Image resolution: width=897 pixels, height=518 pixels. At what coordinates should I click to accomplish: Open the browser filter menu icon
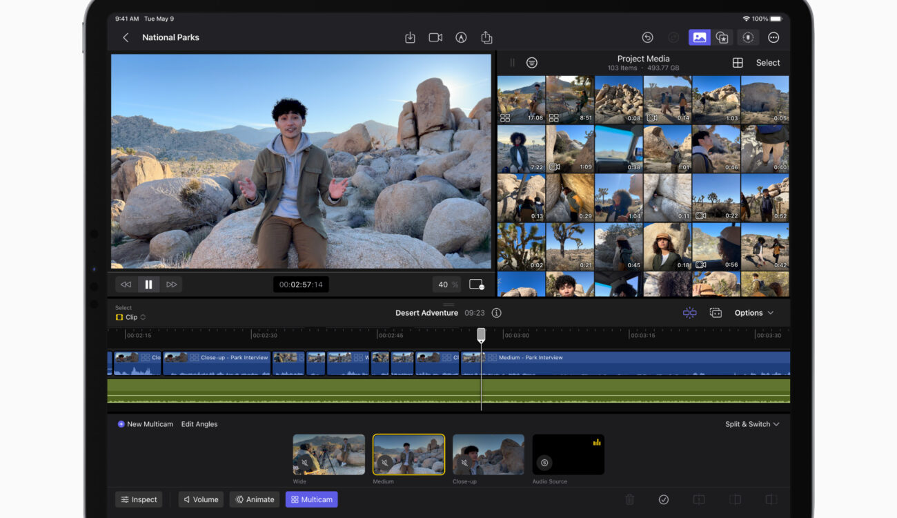(531, 63)
